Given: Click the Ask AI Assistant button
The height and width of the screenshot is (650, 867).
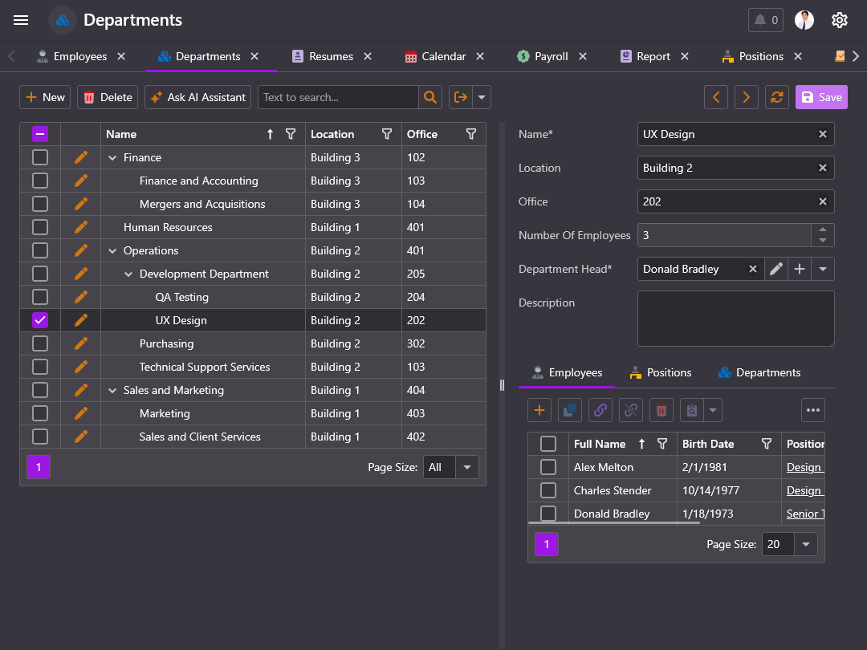Looking at the screenshot, I should point(197,97).
